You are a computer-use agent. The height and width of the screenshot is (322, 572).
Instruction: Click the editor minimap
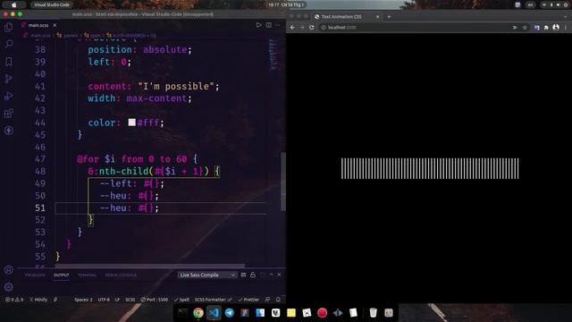(274, 55)
